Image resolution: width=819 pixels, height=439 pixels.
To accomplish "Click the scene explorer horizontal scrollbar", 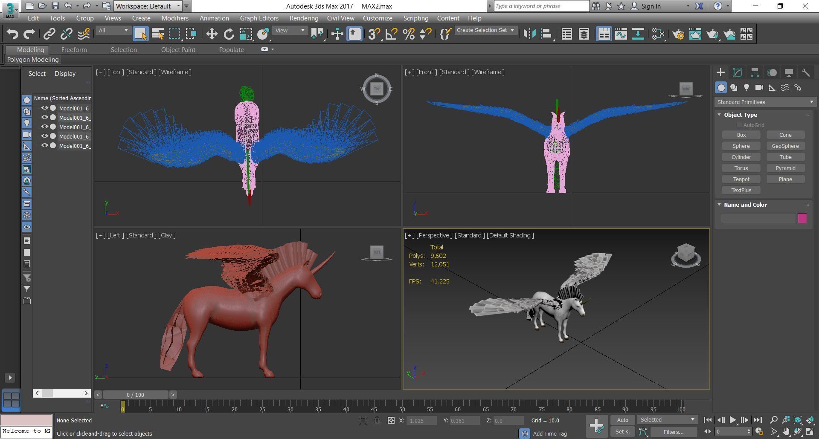I will point(62,393).
